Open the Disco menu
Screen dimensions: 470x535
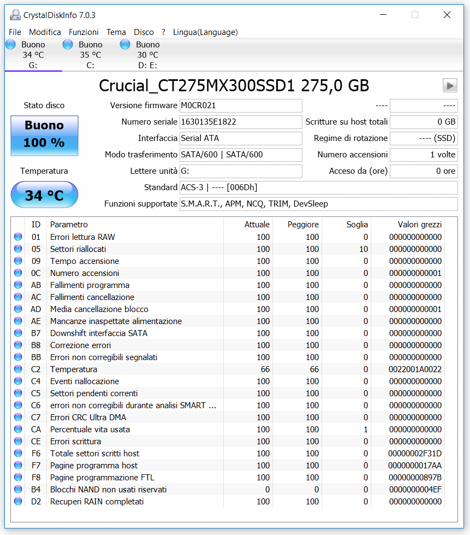[144, 32]
